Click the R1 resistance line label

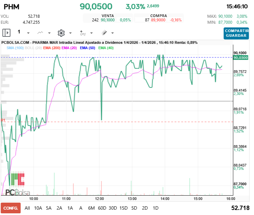pos(3,120)
